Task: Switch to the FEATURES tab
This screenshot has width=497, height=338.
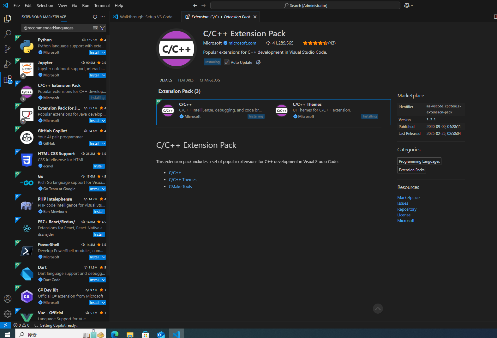Action: [x=186, y=80]
